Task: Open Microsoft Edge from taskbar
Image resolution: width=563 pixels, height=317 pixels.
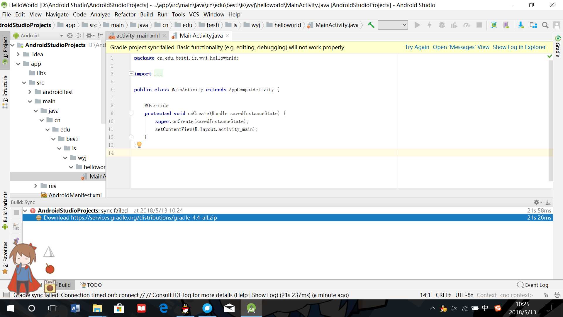Action: click(x=163, y=308)
